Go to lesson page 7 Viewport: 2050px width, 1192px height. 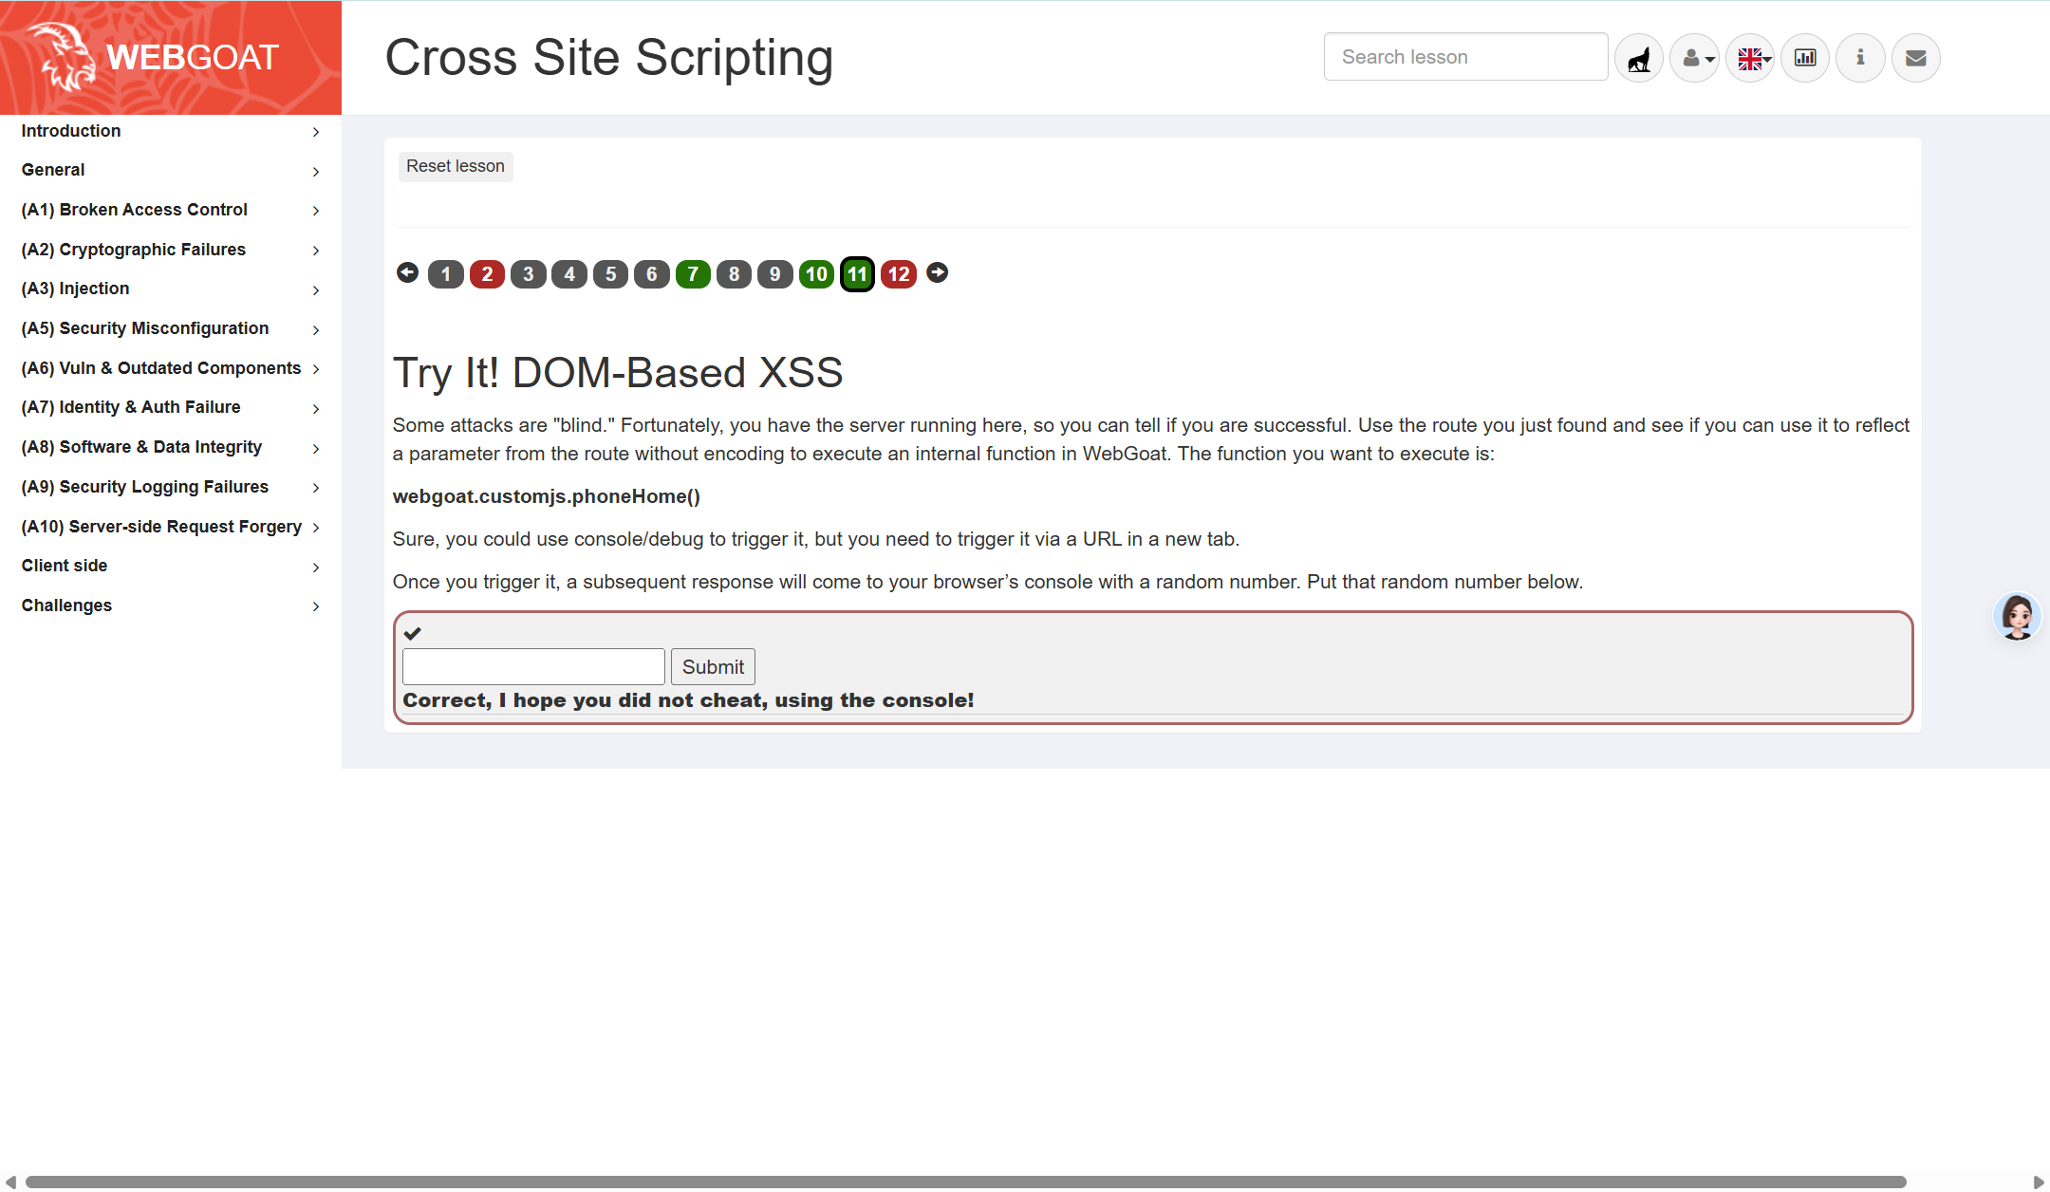[x=693, y=274]
